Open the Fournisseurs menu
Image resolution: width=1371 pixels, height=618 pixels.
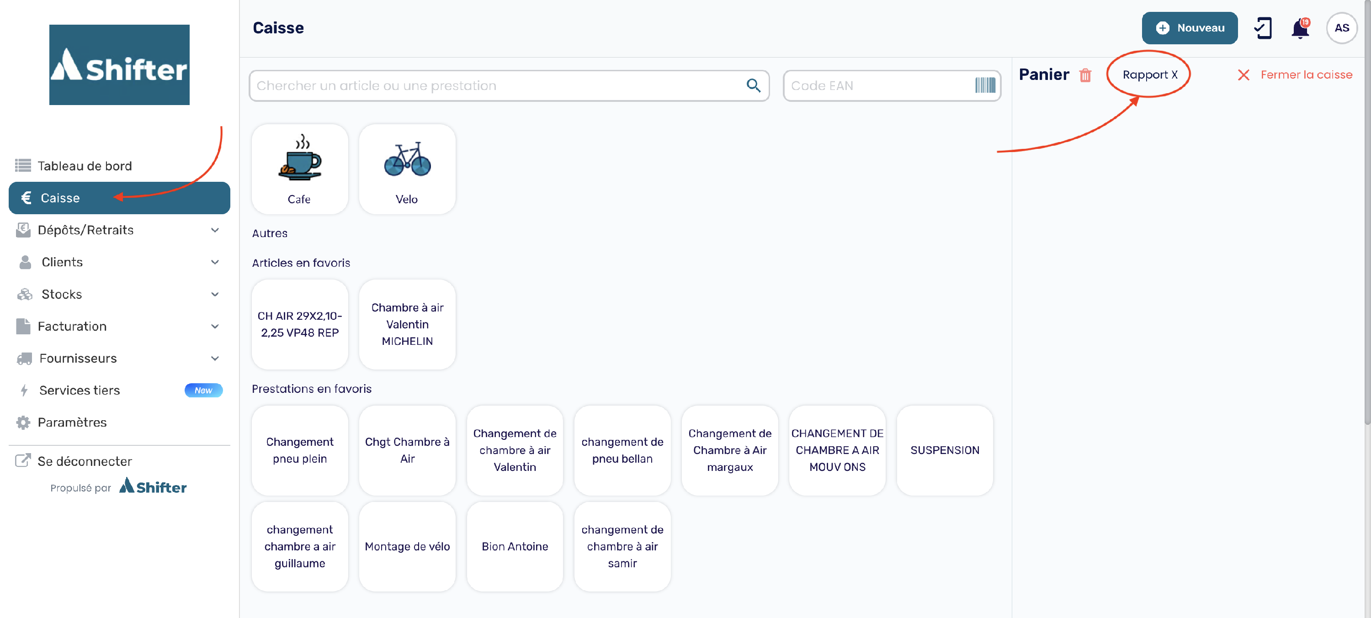coord(119,359)
